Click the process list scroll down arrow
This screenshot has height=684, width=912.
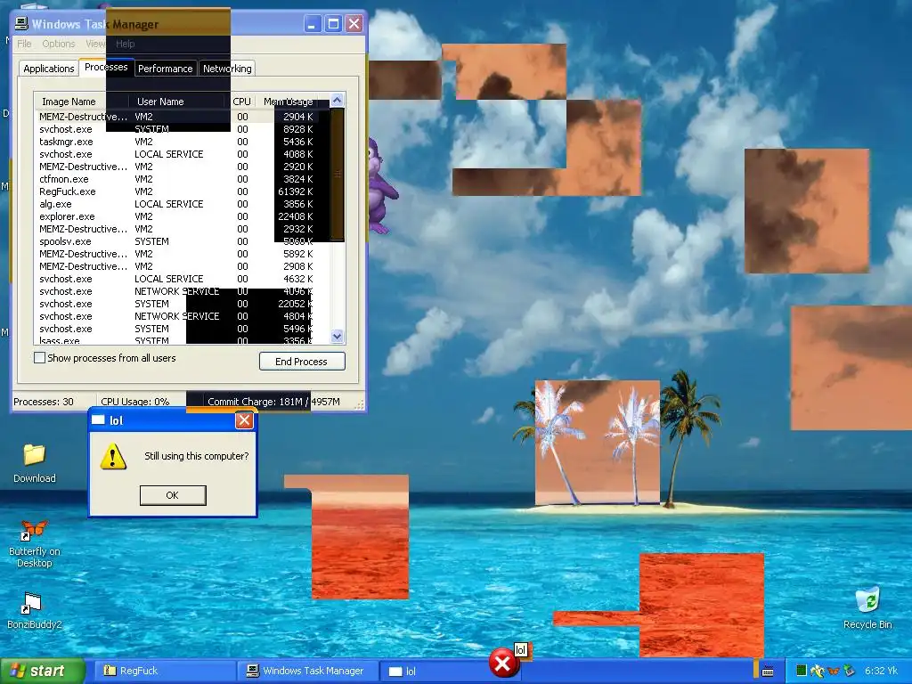[x=337, y=336]
